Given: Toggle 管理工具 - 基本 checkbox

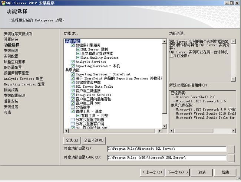Looking at the screenshot, I should (x=73, y=111).
